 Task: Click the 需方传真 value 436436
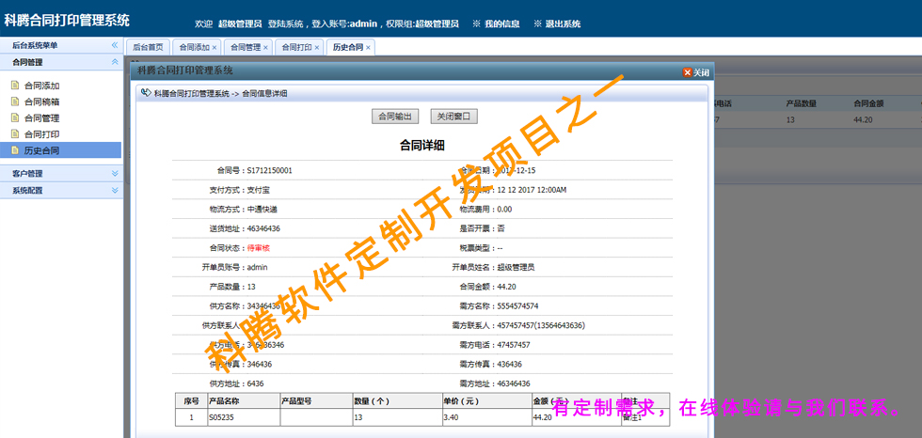pos(510,365)
